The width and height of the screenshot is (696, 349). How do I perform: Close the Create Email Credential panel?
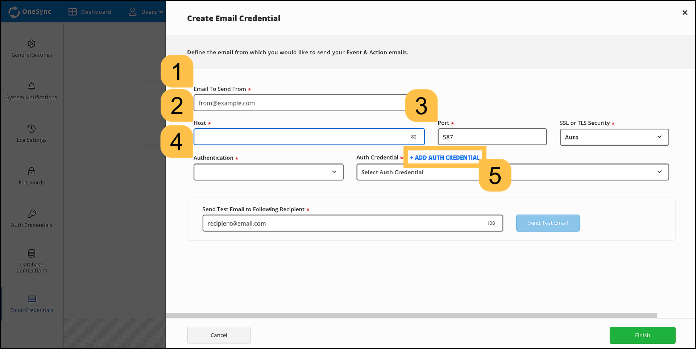pyautogui.click(x=685, y=12)
